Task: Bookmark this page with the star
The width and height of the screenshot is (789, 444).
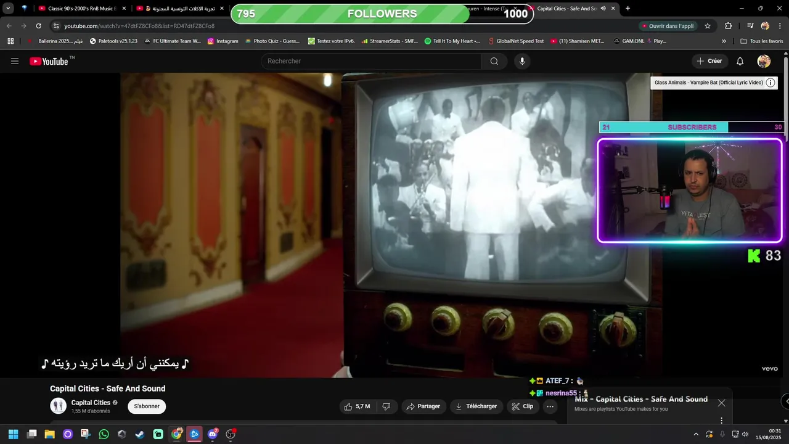Action: (708, 26)
